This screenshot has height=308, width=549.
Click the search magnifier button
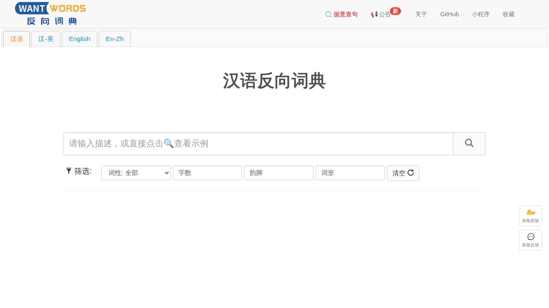[x=469, y=143]
